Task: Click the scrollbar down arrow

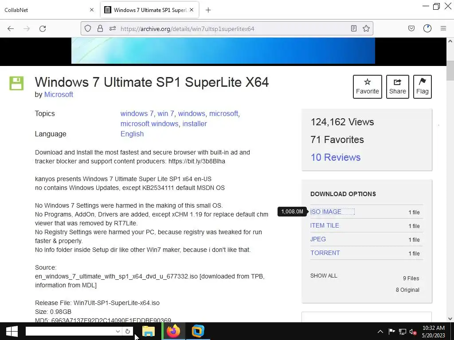Action: pyautogui.click(x=450, y=318)
